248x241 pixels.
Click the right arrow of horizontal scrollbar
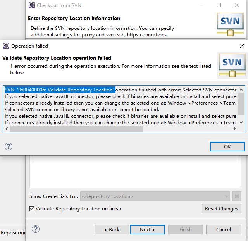pos(235,129)
